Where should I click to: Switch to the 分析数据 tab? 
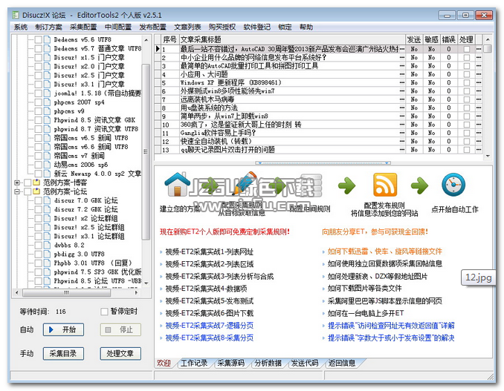(x=268, y=363)
